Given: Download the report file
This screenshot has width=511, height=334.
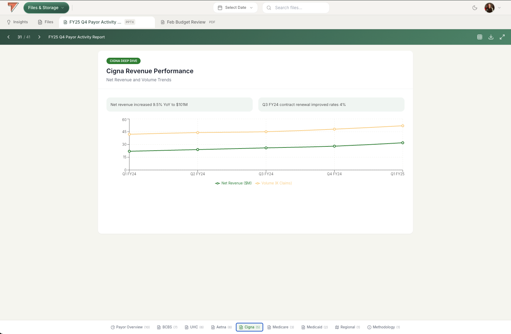Looking at the screenshot, I should tap(491, 37).
